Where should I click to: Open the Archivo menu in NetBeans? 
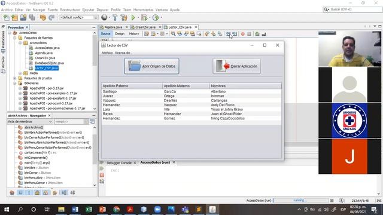[x=7, y=10]
